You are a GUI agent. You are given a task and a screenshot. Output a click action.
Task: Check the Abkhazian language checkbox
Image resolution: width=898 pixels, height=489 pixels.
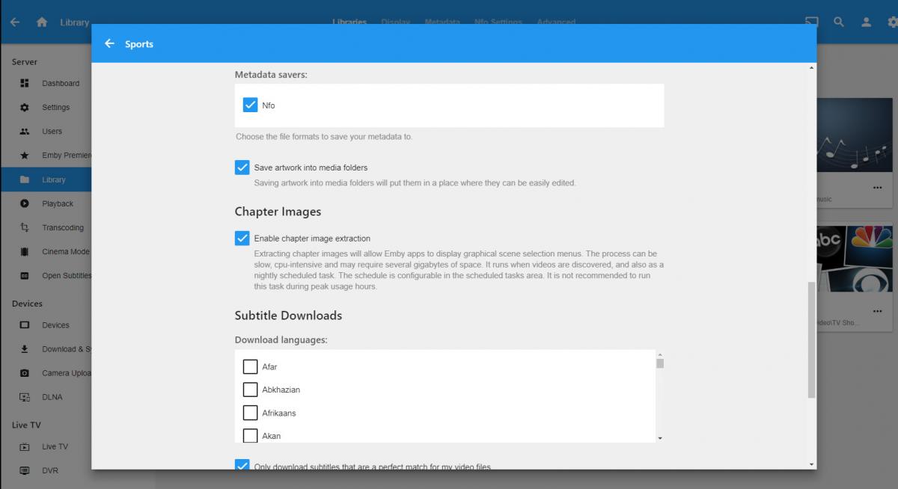coord(251,390)
